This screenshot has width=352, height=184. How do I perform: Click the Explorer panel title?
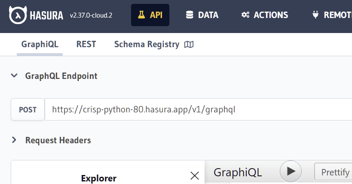pos(99,178)
